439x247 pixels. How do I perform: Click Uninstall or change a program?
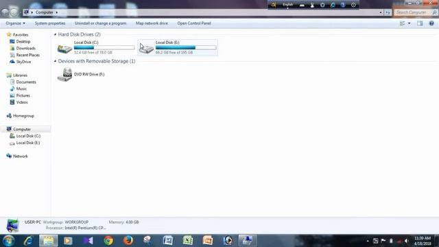click(x=101, y=23)
